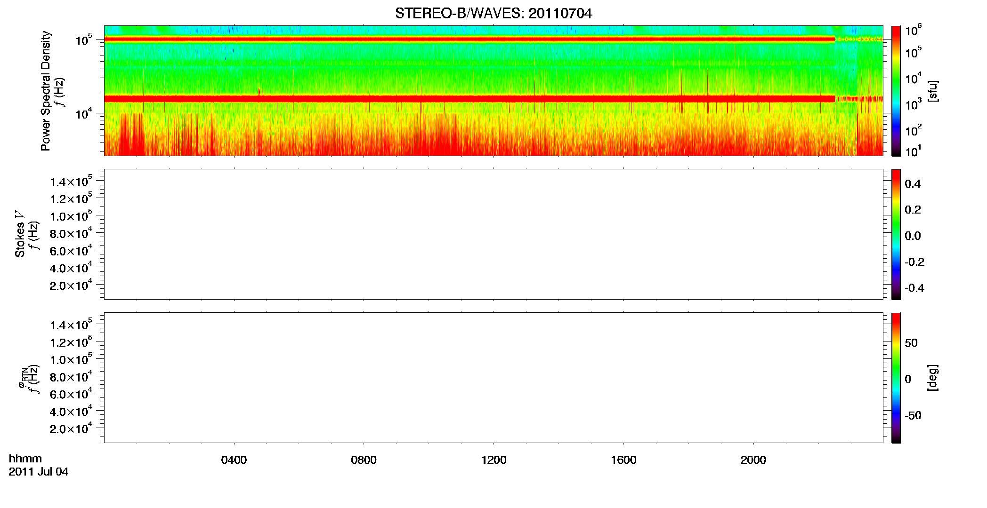This screenshot has height=508, width=987.
Task: Click the phi RTN degree colorbar
Action: point(896,378)
